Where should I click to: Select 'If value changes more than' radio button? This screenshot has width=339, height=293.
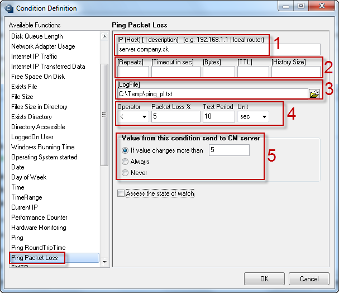tap(125, 150)
